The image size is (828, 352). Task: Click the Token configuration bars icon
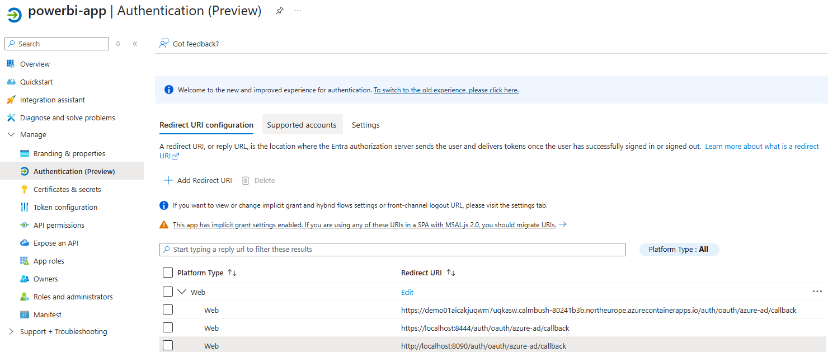(x=24, y=207)
